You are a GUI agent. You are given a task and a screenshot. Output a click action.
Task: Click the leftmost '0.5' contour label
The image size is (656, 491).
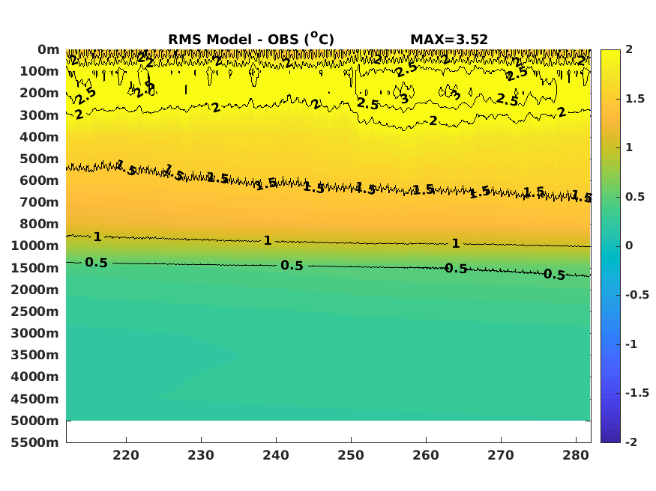point(96,263)
